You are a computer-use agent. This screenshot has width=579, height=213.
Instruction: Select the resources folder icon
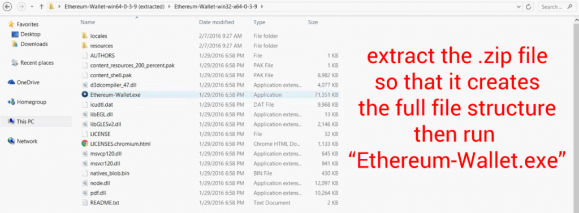[85, 46]
